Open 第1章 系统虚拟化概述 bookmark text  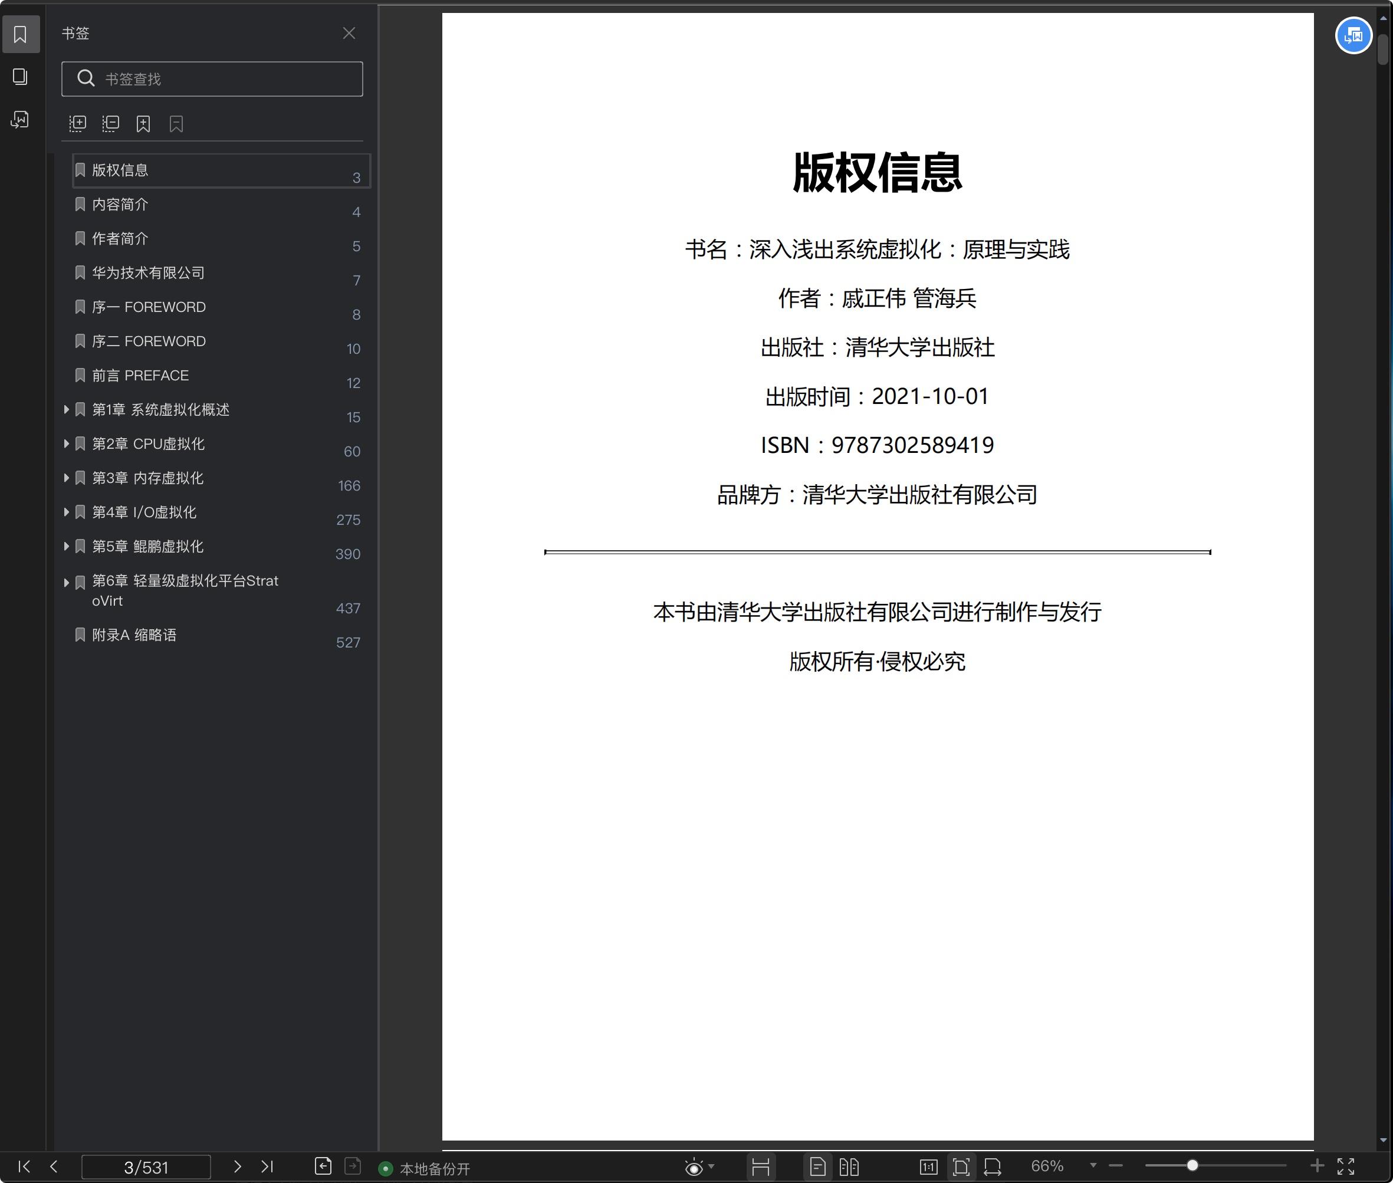pyautogui.click(x=160, y=410)
